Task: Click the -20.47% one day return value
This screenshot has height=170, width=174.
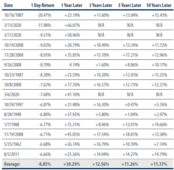Action: pos(44,15)
